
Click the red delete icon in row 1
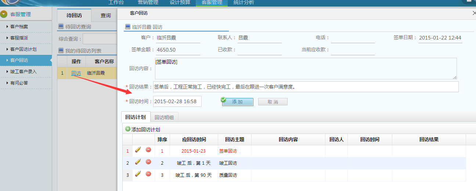(148, 150)
